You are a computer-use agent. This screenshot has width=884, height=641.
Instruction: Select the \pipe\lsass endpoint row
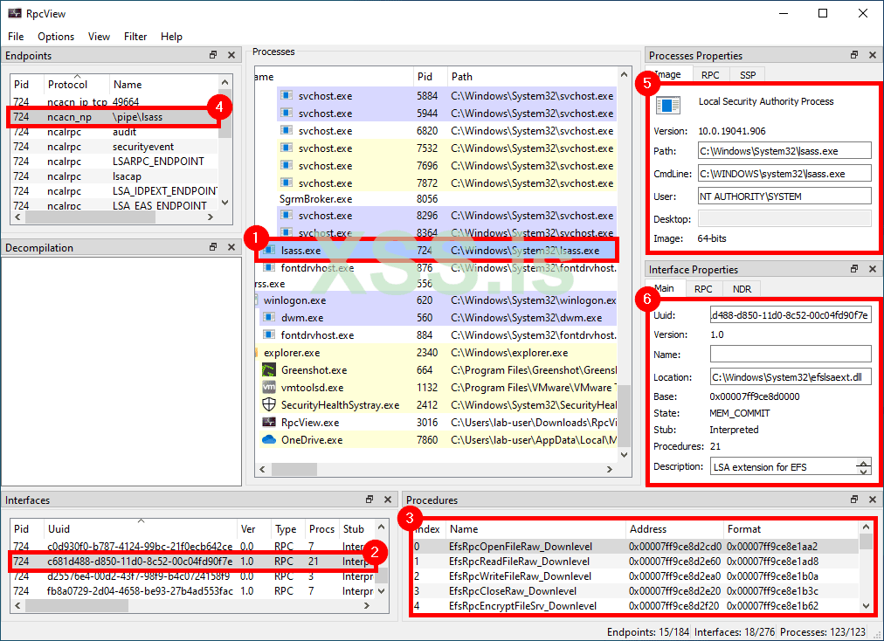pyautogui.click(x=115, y=117)
